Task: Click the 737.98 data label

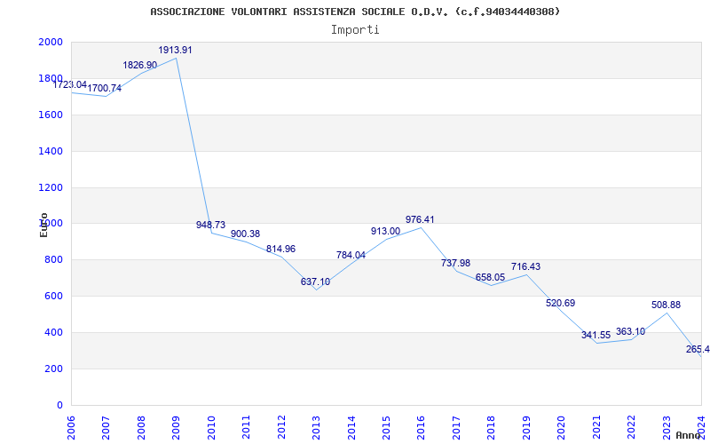Action: [x=456, y=263]
